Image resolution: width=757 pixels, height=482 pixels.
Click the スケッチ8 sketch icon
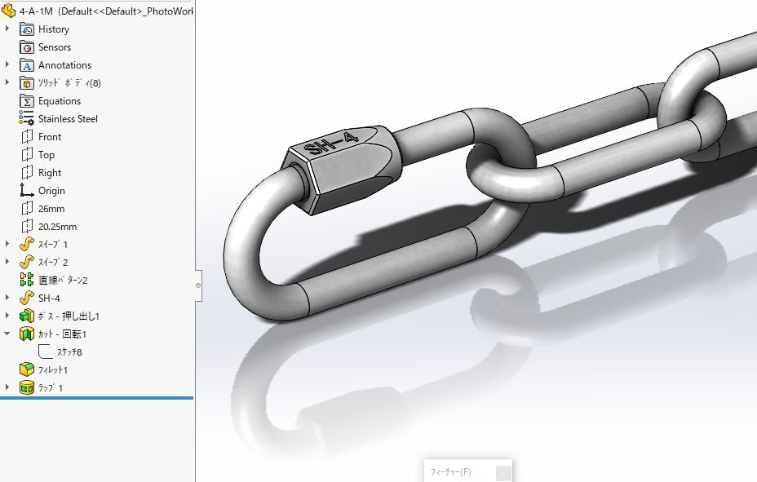click(46, 352)
